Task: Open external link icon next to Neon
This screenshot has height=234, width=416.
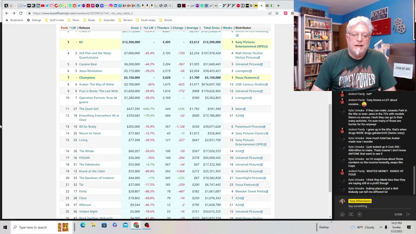Action: [244, 109]
